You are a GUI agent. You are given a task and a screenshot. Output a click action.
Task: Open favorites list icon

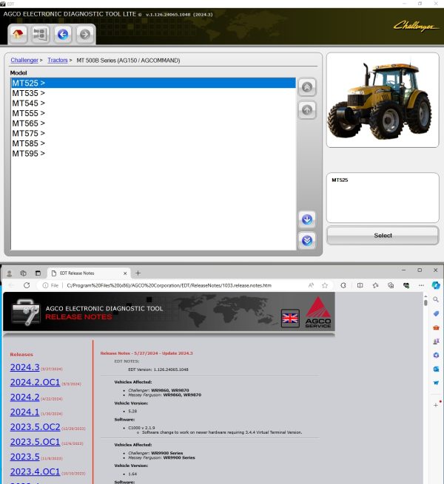[x=375, y=285]
